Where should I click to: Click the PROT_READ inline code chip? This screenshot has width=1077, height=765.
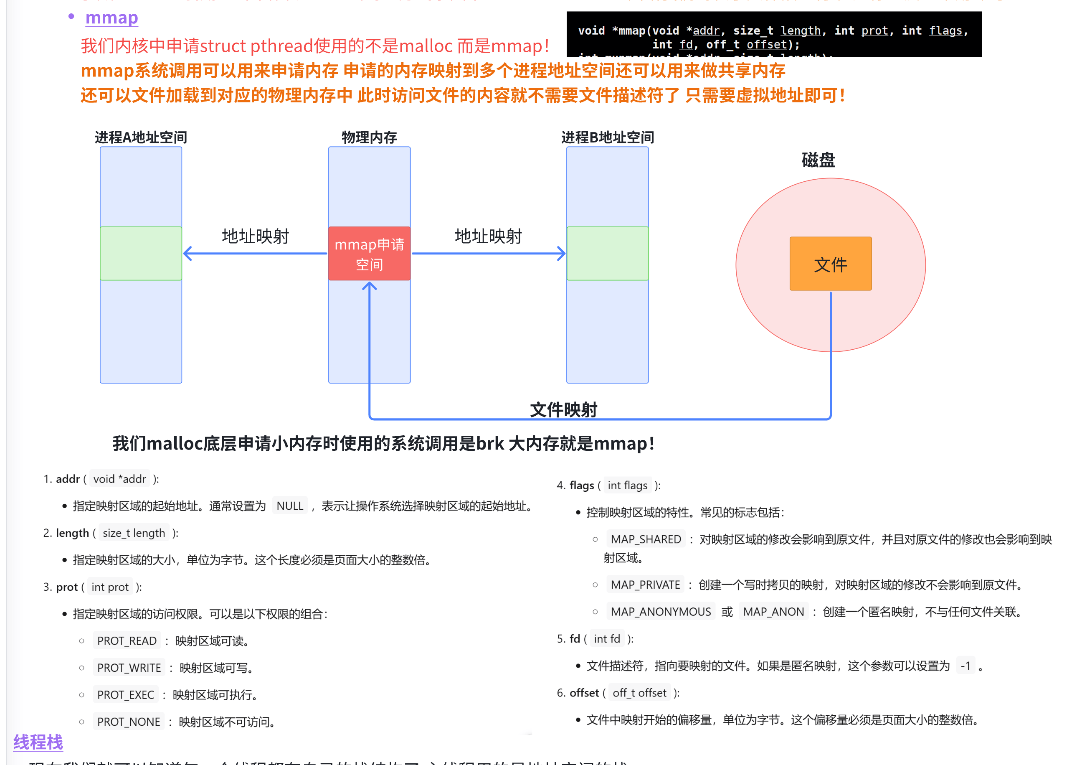click(127, 640)
